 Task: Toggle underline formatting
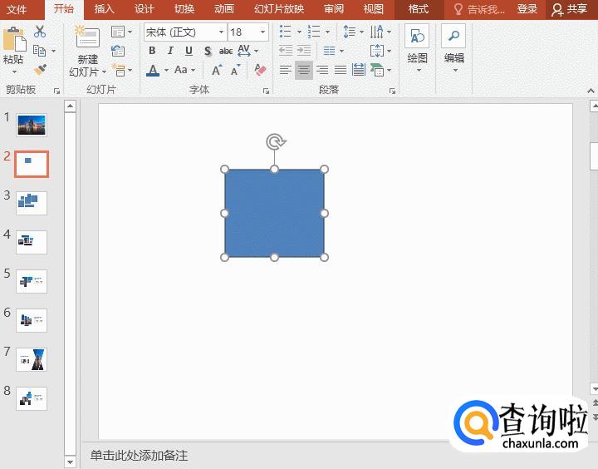click(x=189, y=51)
